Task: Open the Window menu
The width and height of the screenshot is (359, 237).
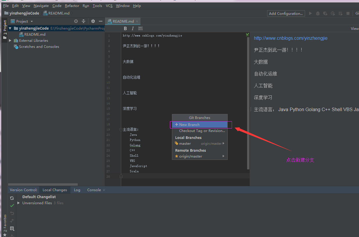Action: point(123,6)
